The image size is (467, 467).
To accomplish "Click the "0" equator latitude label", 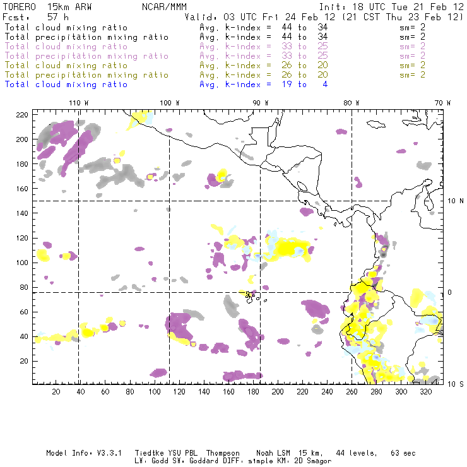I will [449, 292].
